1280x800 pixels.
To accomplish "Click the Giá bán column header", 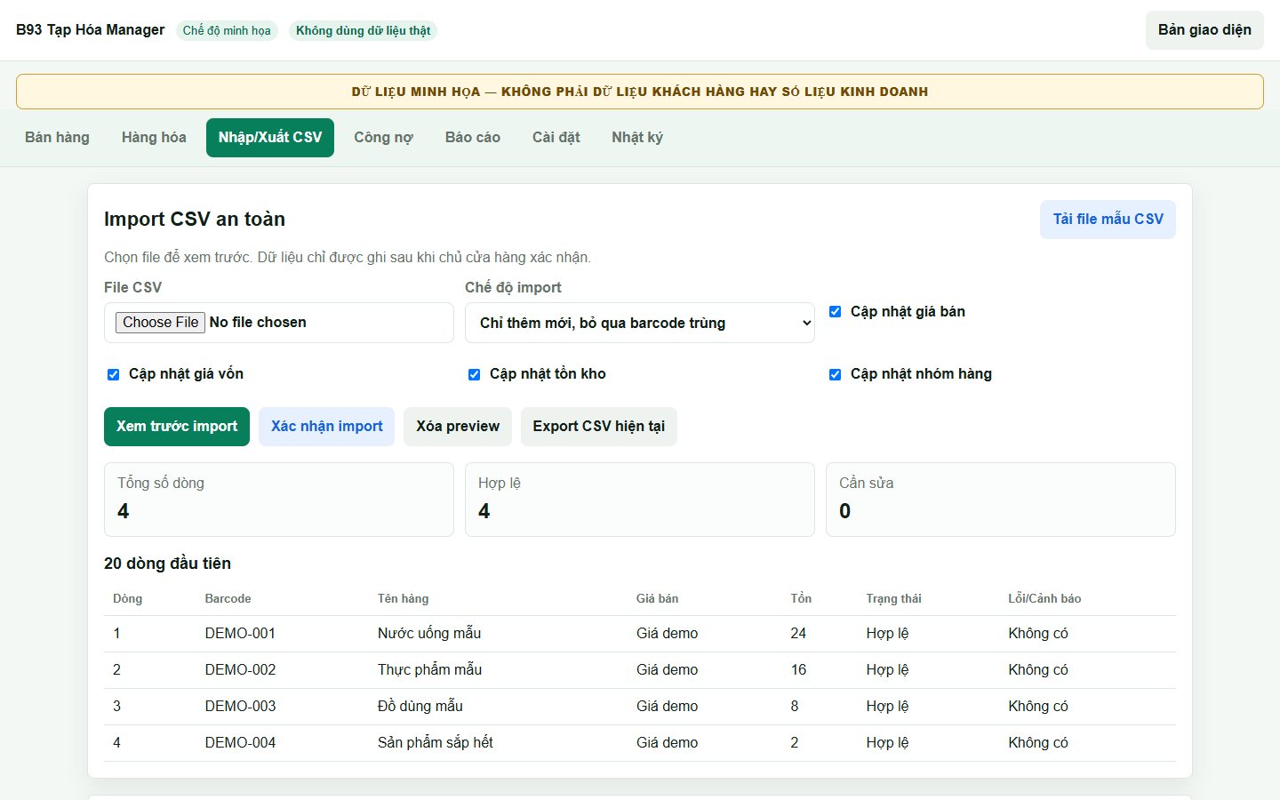I will [x=657, y=599].
